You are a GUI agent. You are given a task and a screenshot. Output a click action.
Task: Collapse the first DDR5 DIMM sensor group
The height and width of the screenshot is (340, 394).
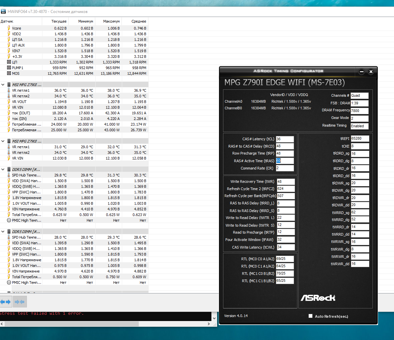[x=3, y=170]
